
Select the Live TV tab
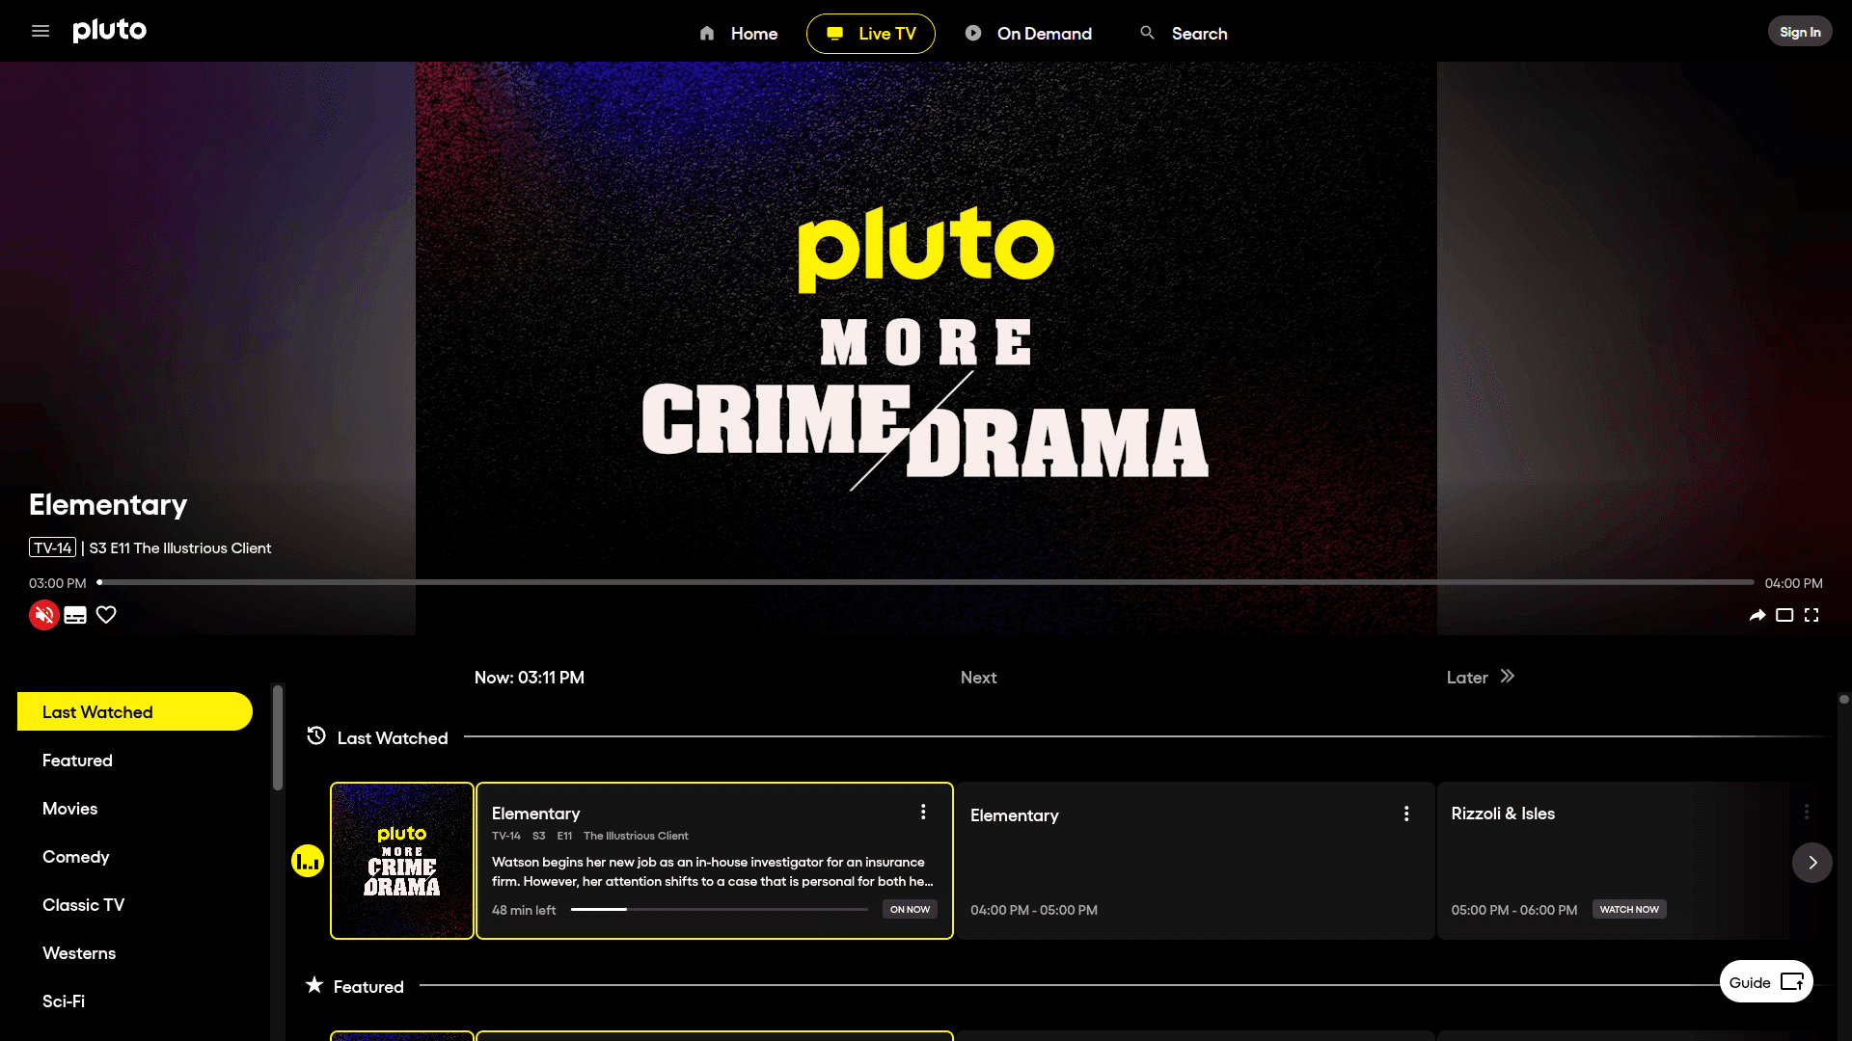871,34
